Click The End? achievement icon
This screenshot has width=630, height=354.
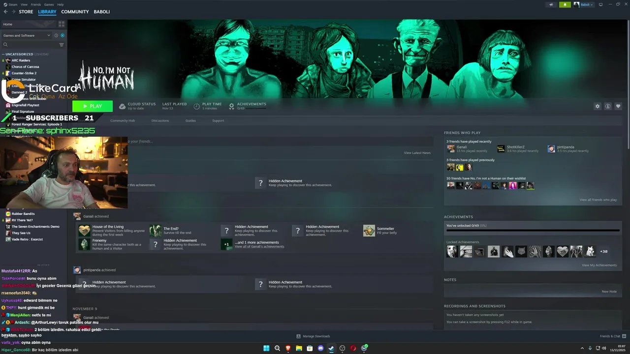click(x=156, y=231)
